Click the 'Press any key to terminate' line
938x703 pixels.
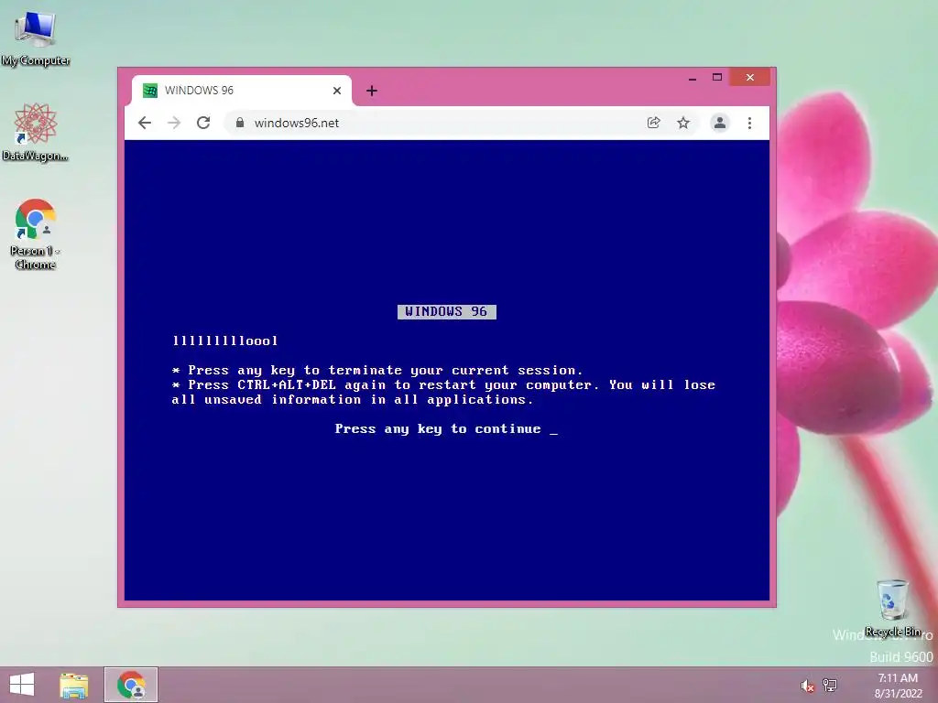376,371
